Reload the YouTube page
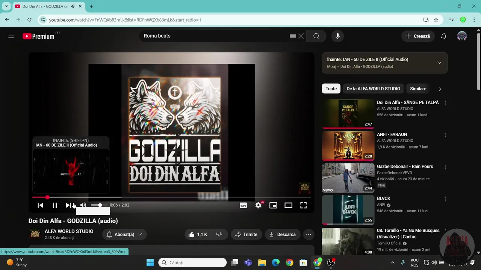The image size is (481, 270). click(29, 20)
